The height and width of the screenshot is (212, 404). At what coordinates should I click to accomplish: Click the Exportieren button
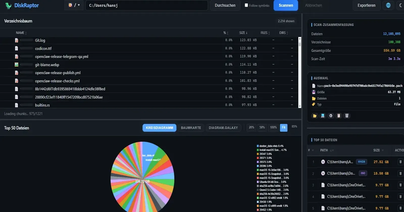coord(366,5)
